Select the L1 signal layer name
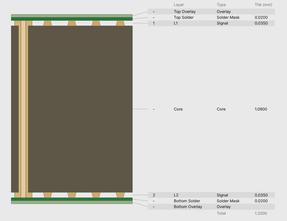The width and height of the screenshot is (287, 221). click(176, 23)
